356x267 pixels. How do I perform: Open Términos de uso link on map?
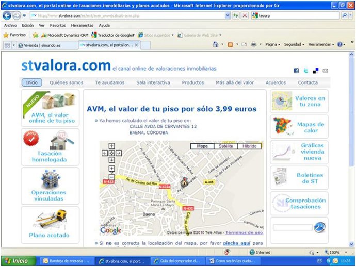(x=244, y=232)
